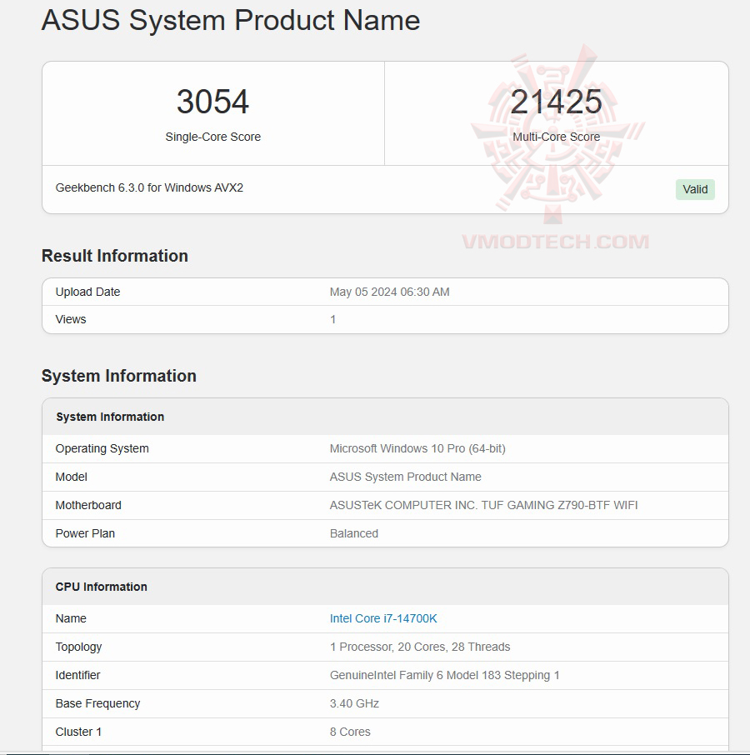
Task: Click the CPU Information section header
Action: (101, 587)
